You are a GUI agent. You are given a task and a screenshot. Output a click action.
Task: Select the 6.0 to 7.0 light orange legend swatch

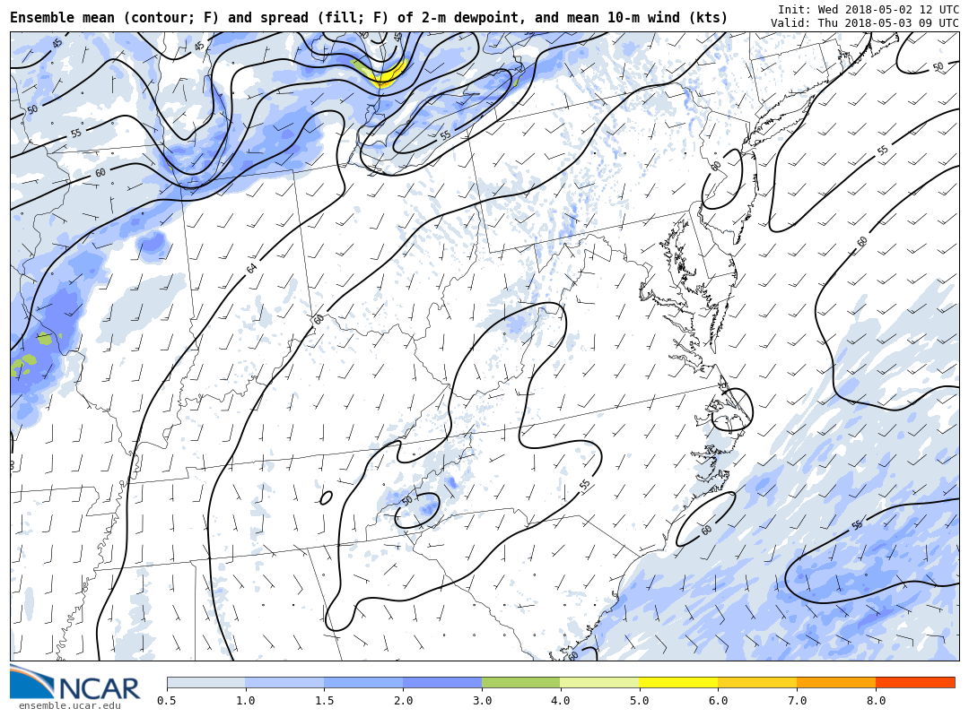pyautogui.click(x=757, y=682)
